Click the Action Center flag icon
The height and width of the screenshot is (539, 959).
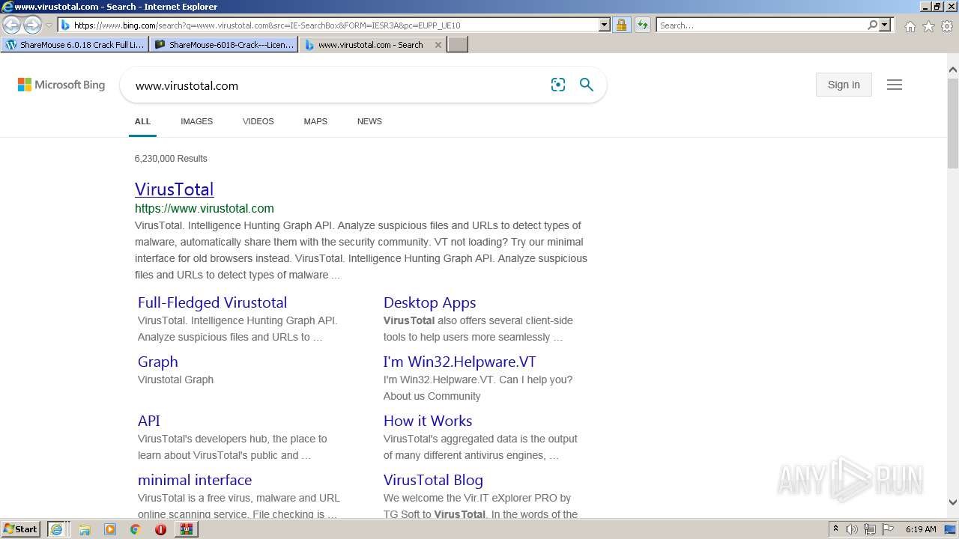click(887, 529)
